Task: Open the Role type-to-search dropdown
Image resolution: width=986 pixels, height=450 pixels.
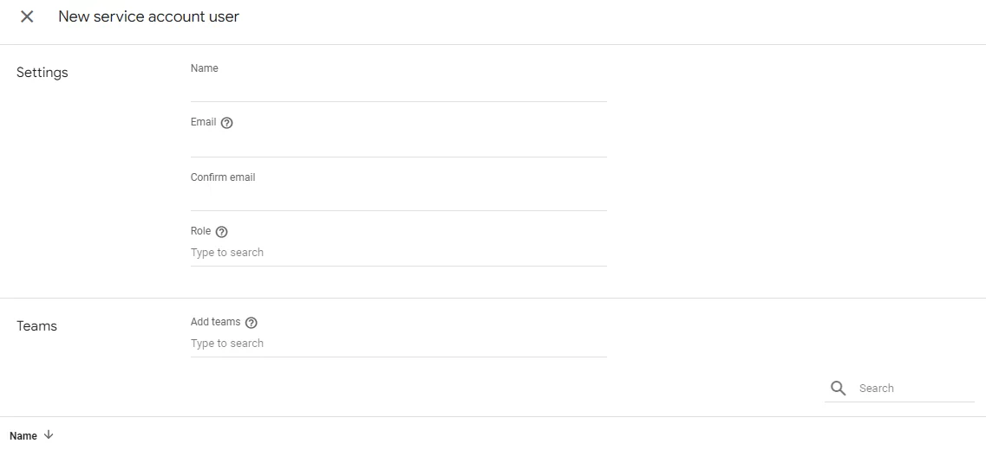Action: click(399, 253)
